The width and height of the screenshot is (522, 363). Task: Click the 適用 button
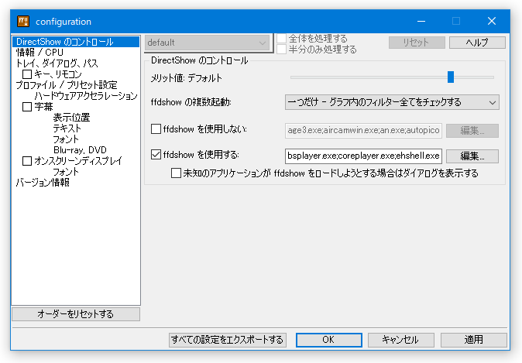point(473,340)
